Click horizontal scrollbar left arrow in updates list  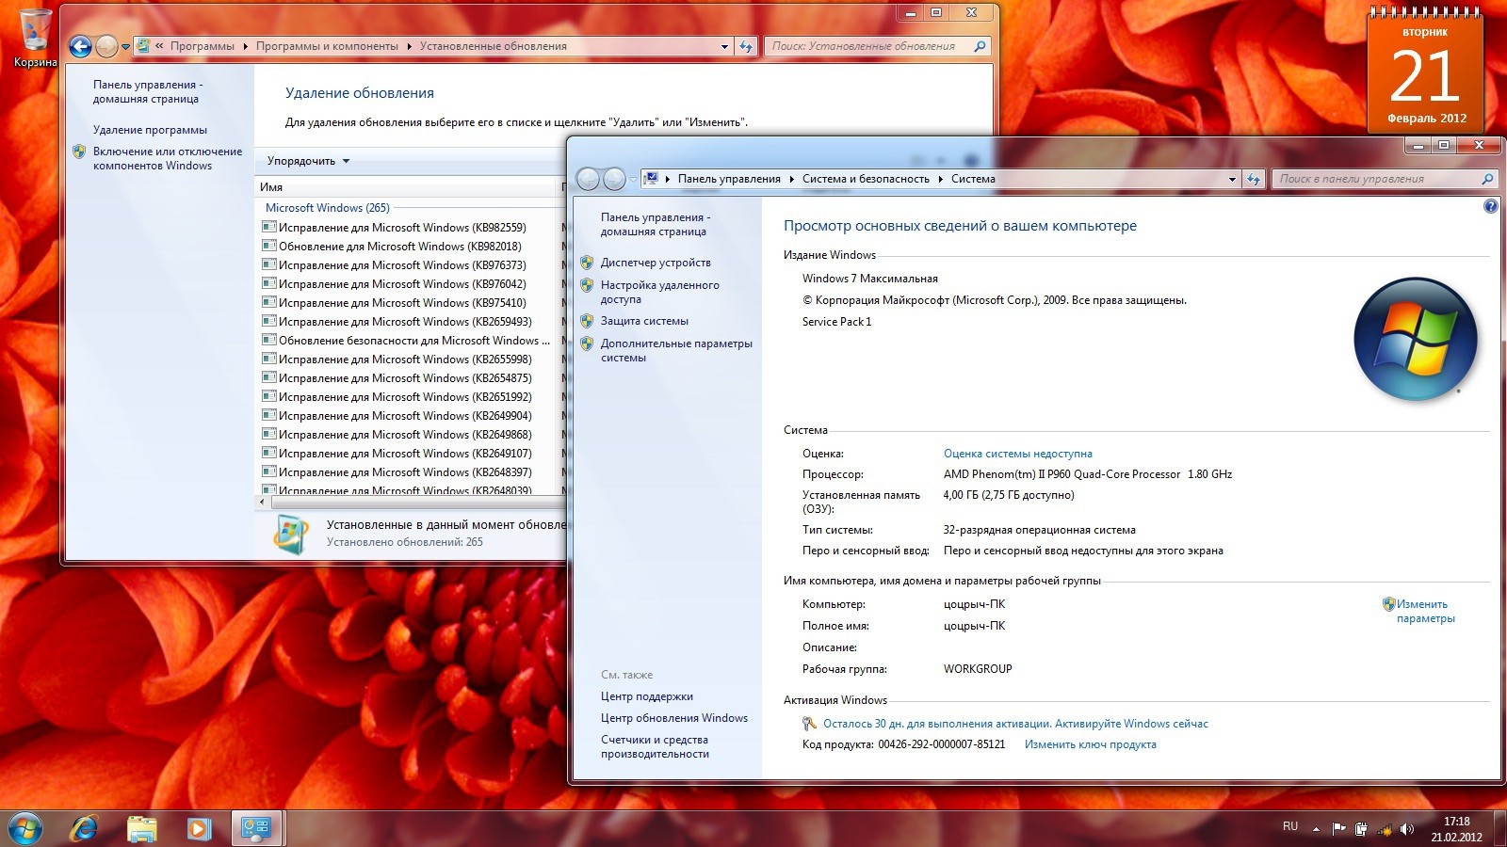tap(263, 503)
